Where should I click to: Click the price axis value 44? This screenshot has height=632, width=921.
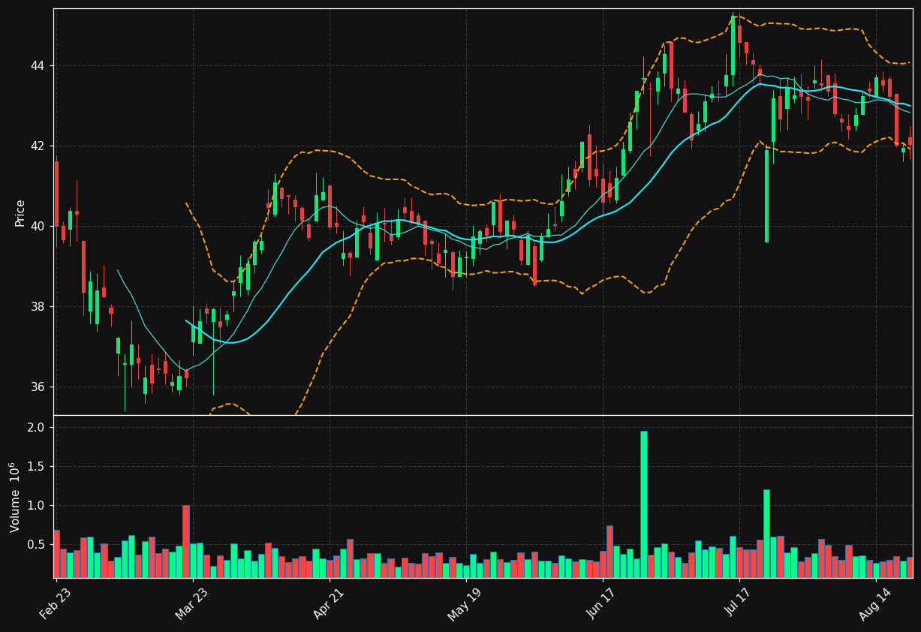(38, 66)
